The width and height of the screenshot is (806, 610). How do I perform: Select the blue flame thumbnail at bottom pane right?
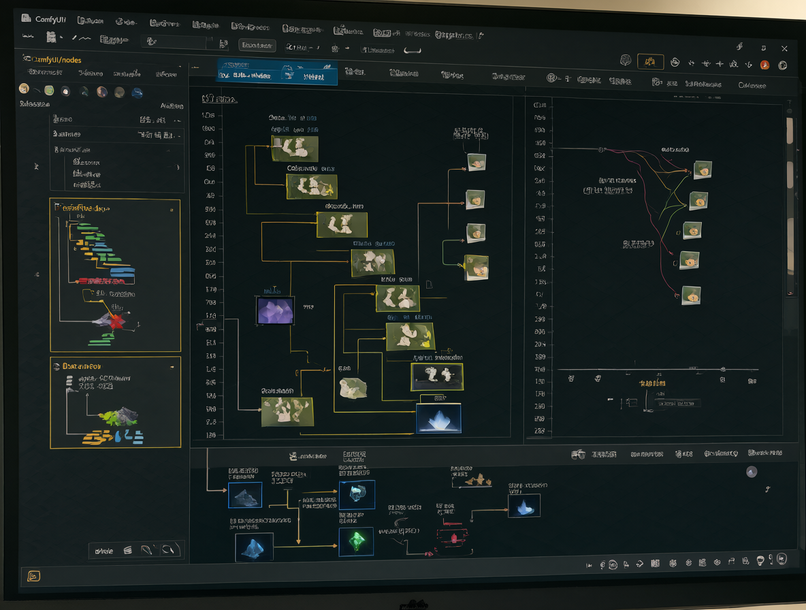(x=524, y=506)
